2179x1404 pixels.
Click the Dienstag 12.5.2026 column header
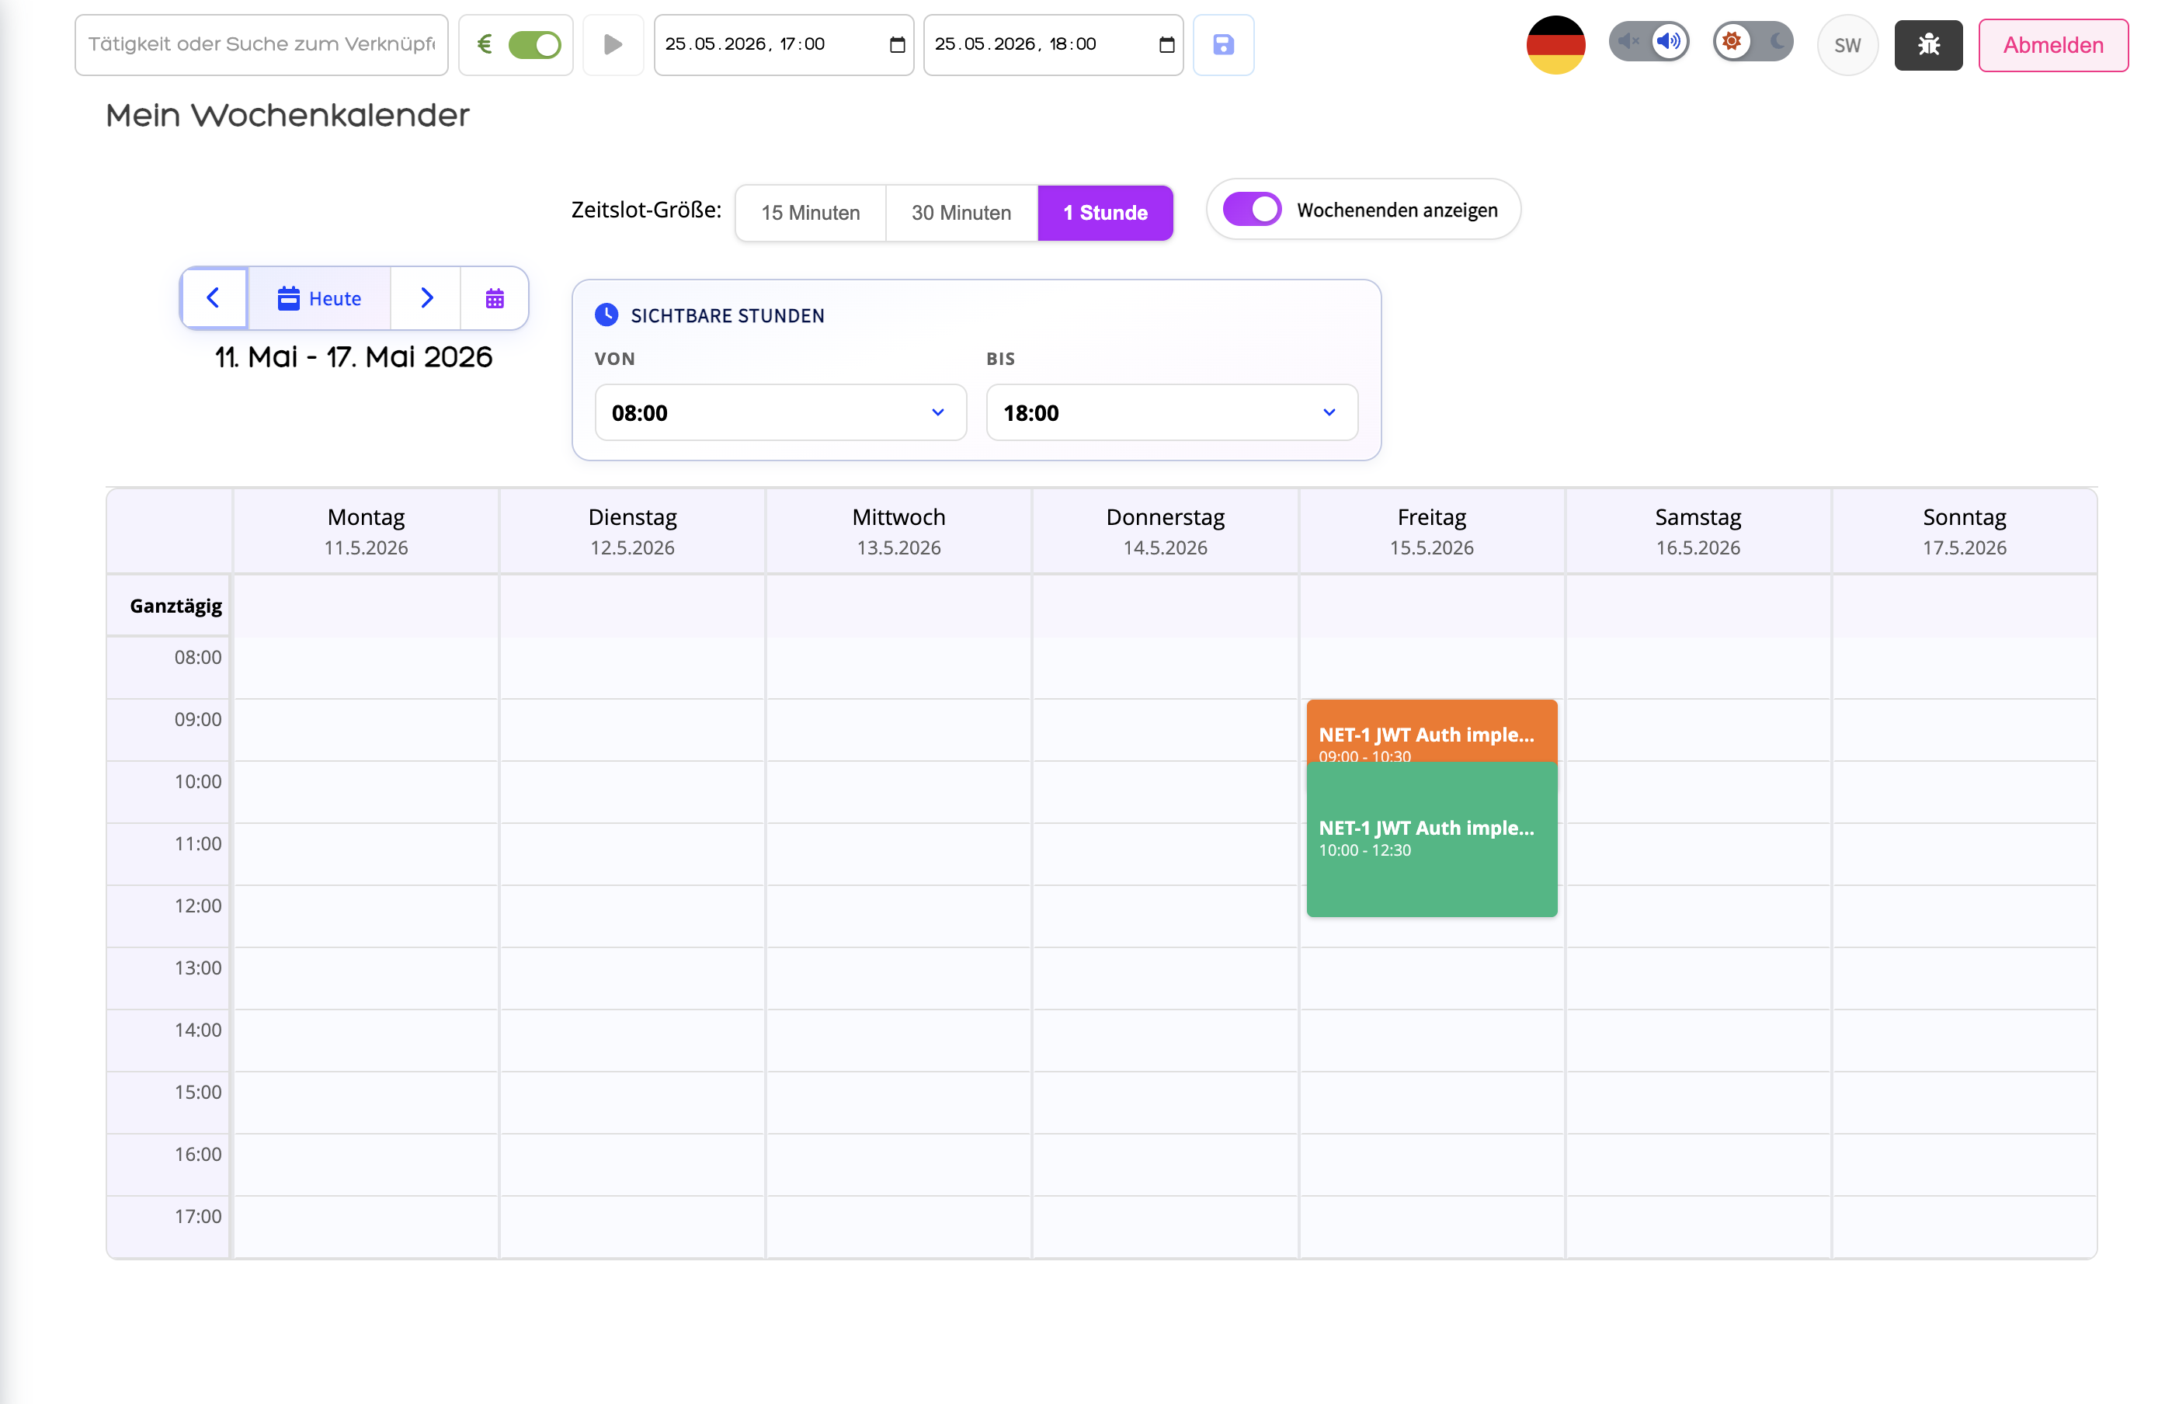(x=632, y=530)
